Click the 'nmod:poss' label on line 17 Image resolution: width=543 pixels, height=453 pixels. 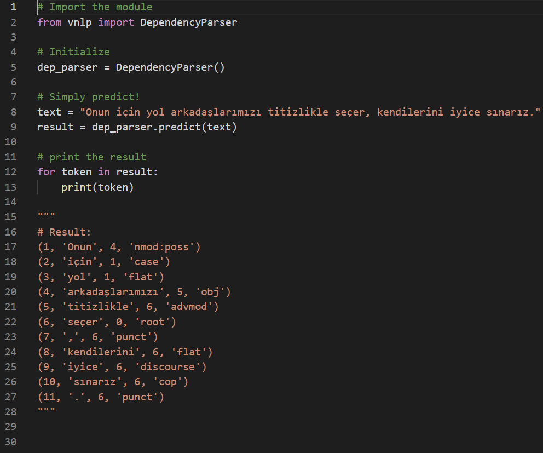[161, 247]
